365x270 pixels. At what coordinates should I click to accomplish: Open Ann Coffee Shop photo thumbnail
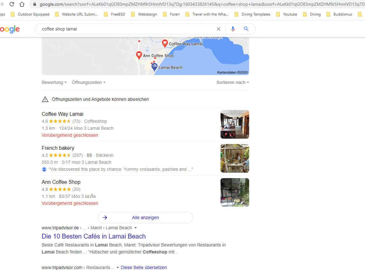pos(235,192)
